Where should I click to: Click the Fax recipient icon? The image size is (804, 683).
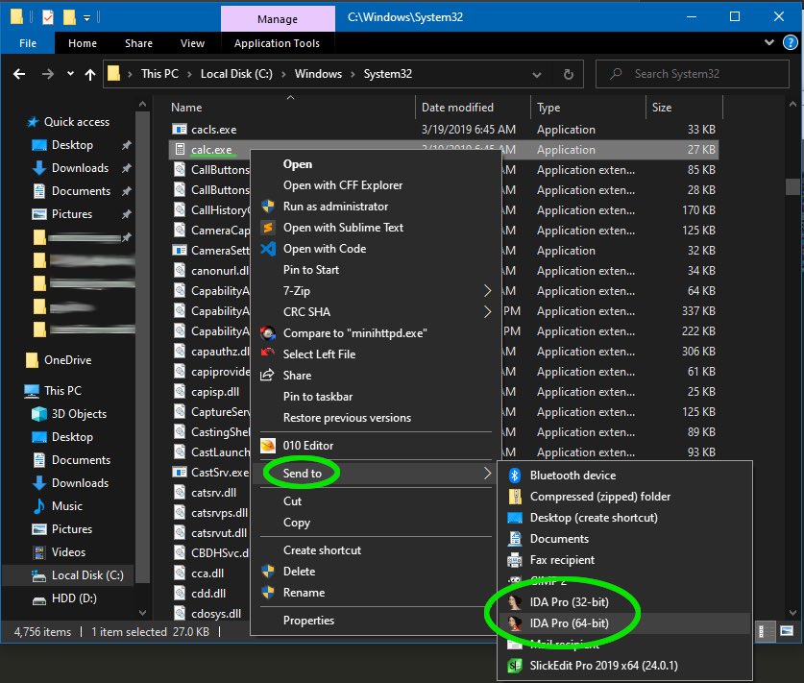click(514, 560)
